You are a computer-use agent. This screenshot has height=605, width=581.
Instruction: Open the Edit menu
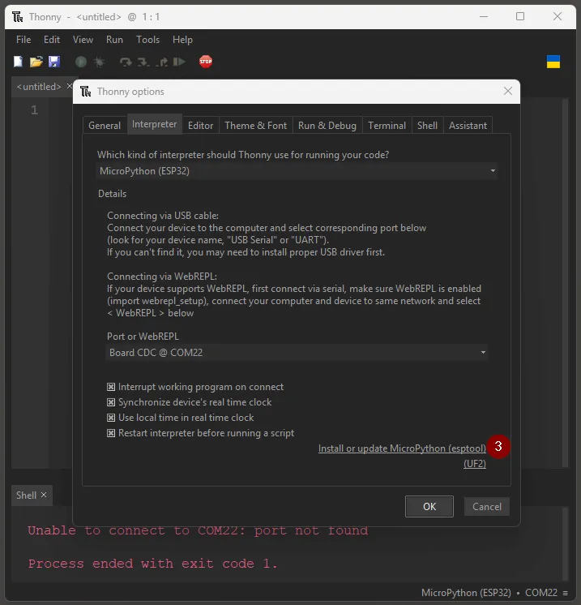click(52, 40)
